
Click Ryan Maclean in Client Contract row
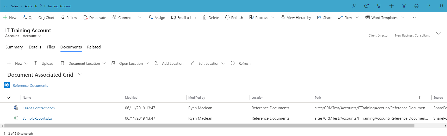point(200,108)
